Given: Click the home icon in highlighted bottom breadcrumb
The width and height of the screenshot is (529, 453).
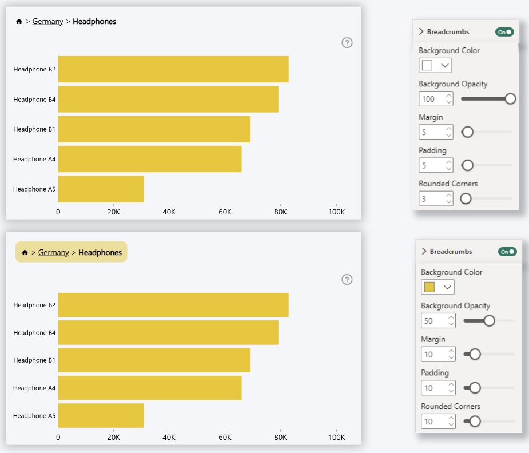Looking at the screenshot, I should [25, 252].
